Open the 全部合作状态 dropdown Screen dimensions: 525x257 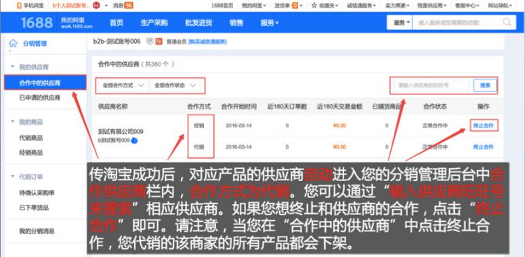click(x=175, y=85)
